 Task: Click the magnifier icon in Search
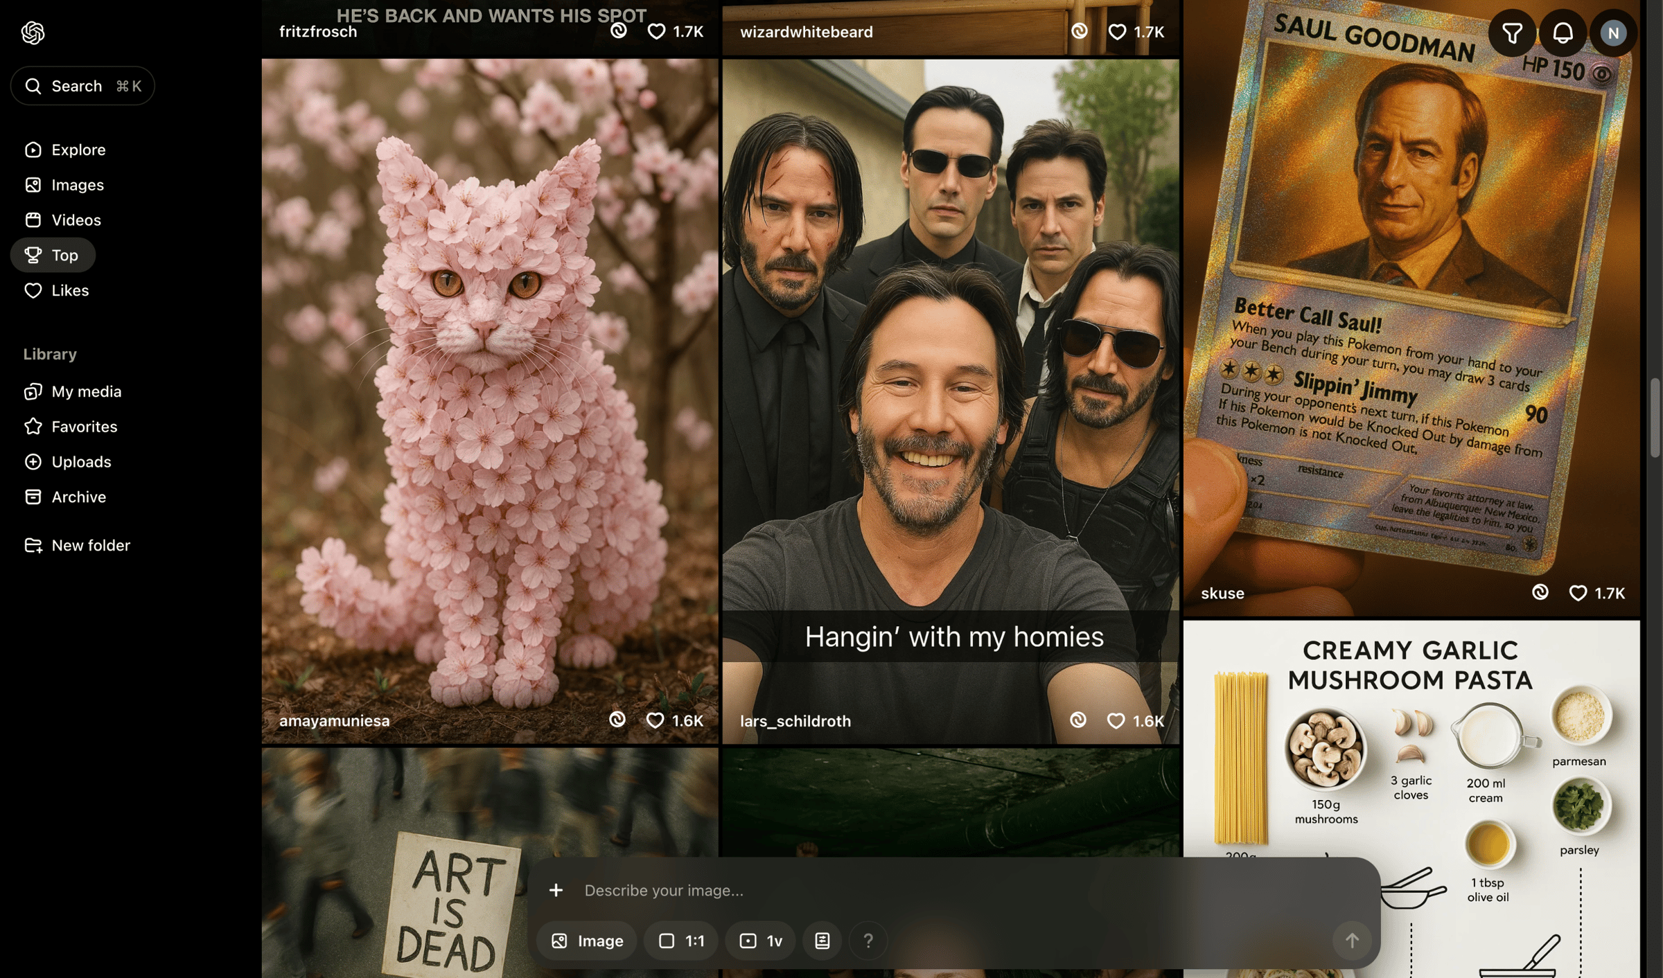click(x=33, y=86)
